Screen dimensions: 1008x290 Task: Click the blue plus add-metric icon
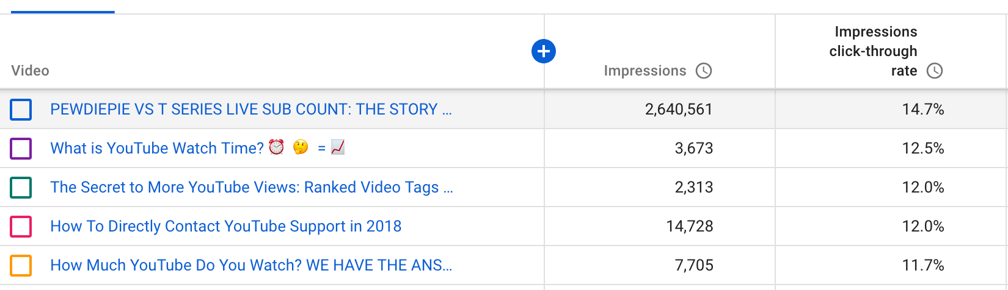544,51
